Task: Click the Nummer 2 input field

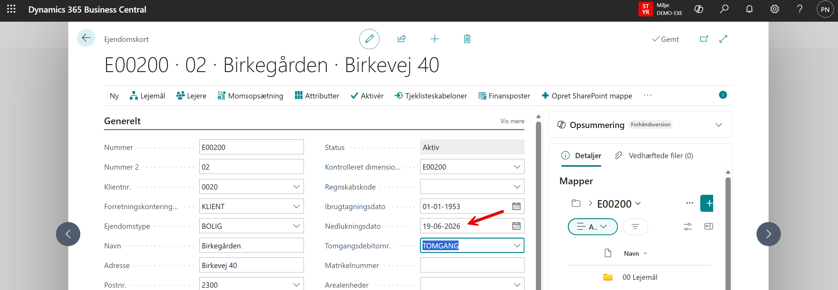Action: tap(251, 167)
